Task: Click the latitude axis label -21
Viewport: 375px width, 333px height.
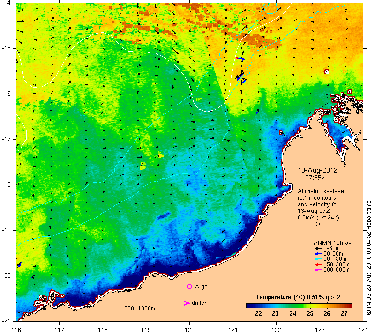Action: click(x=6, y=321)
